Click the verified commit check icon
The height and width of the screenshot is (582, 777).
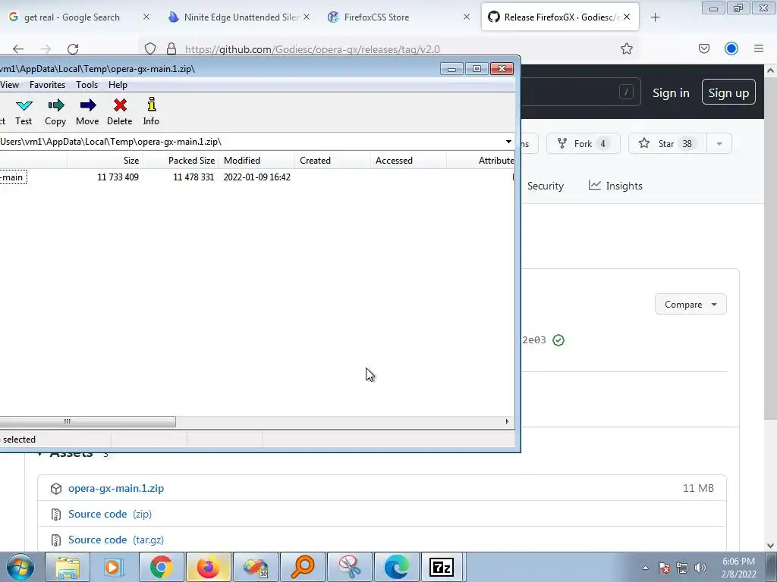point(558,340)
